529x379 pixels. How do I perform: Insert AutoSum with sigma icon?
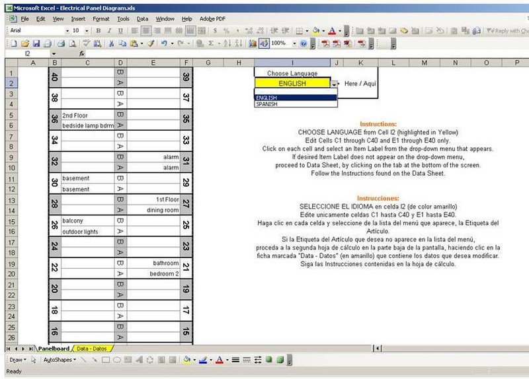(x=211, y=44)
